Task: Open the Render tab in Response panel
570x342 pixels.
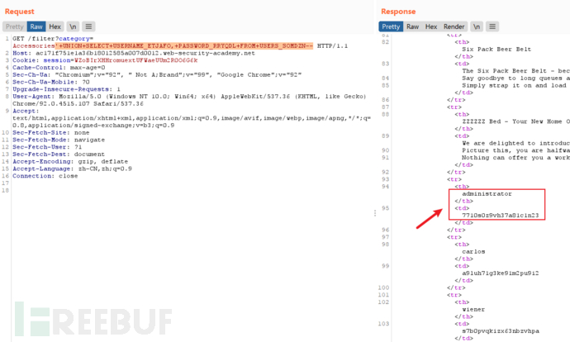Action: pos(454,26)
